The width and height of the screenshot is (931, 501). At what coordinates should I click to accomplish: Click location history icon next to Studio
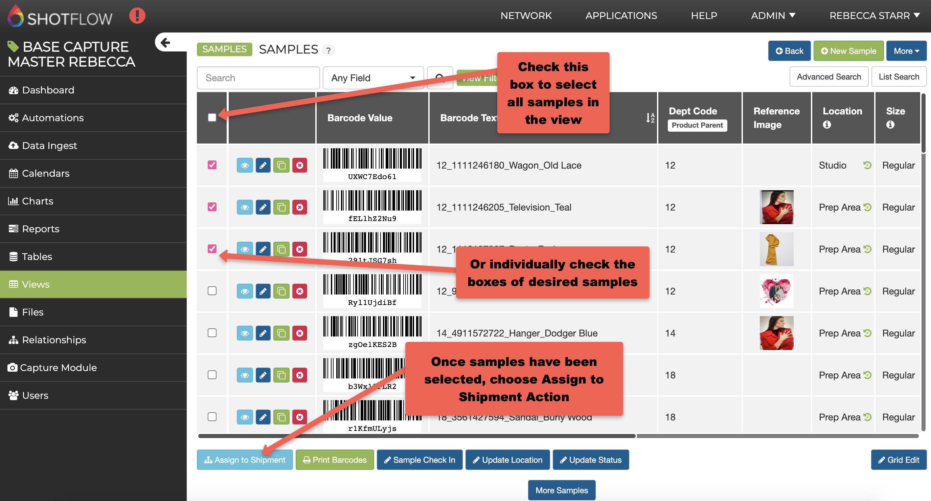coord(867,165)
